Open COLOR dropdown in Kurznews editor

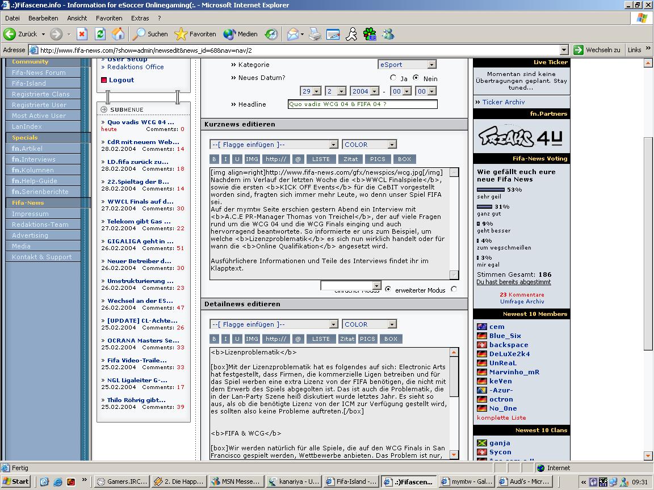point(369,145)
